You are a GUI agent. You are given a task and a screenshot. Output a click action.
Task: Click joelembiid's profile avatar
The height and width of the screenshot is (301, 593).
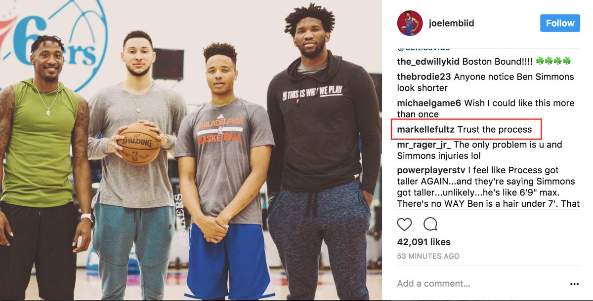tap(410, 23)
